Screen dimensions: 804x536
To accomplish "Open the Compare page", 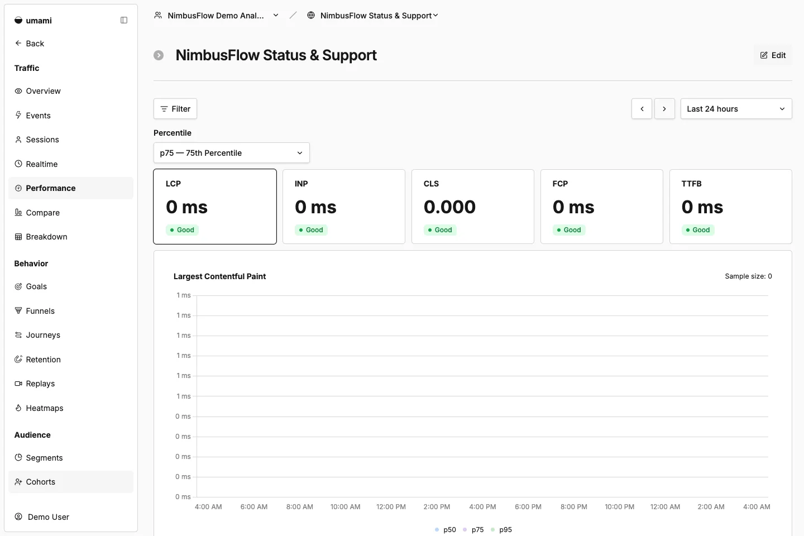I will click(71, 212).
